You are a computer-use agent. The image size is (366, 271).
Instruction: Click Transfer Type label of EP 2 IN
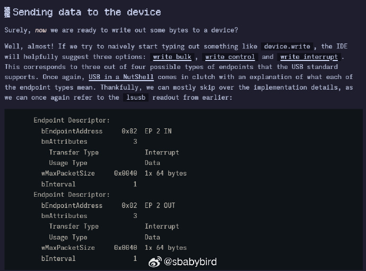point(74,152)
